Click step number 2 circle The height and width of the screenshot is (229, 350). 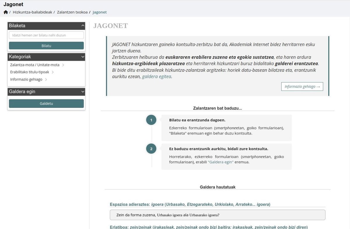151,149
